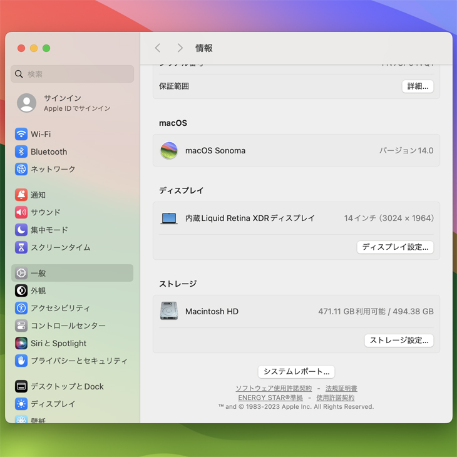Open 使用許諾契約 link

click(336, 398)
